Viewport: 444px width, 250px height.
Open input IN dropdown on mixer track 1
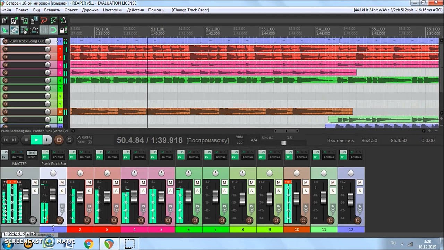click(x=62, y=208)
